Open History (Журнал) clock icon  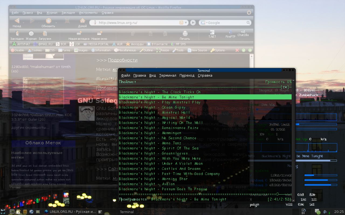pyautogui.click(x=31, y=33)
